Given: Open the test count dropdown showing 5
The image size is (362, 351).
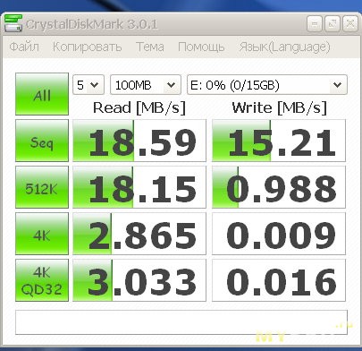Looking at the screenshot, I should [x=88, y=85].
